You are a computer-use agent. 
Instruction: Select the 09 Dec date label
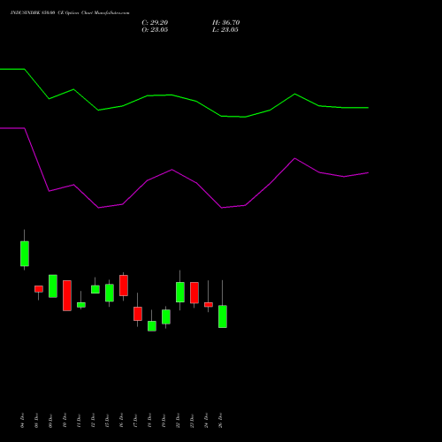(50, 420)
